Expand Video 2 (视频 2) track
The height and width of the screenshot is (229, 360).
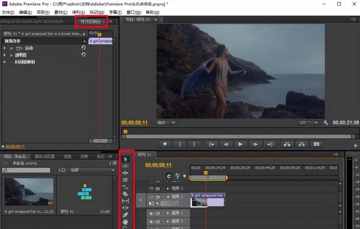point(168,189)
